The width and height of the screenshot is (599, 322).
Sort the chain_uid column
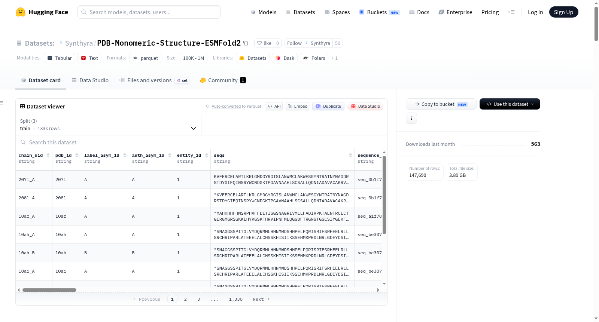[48, 155]
